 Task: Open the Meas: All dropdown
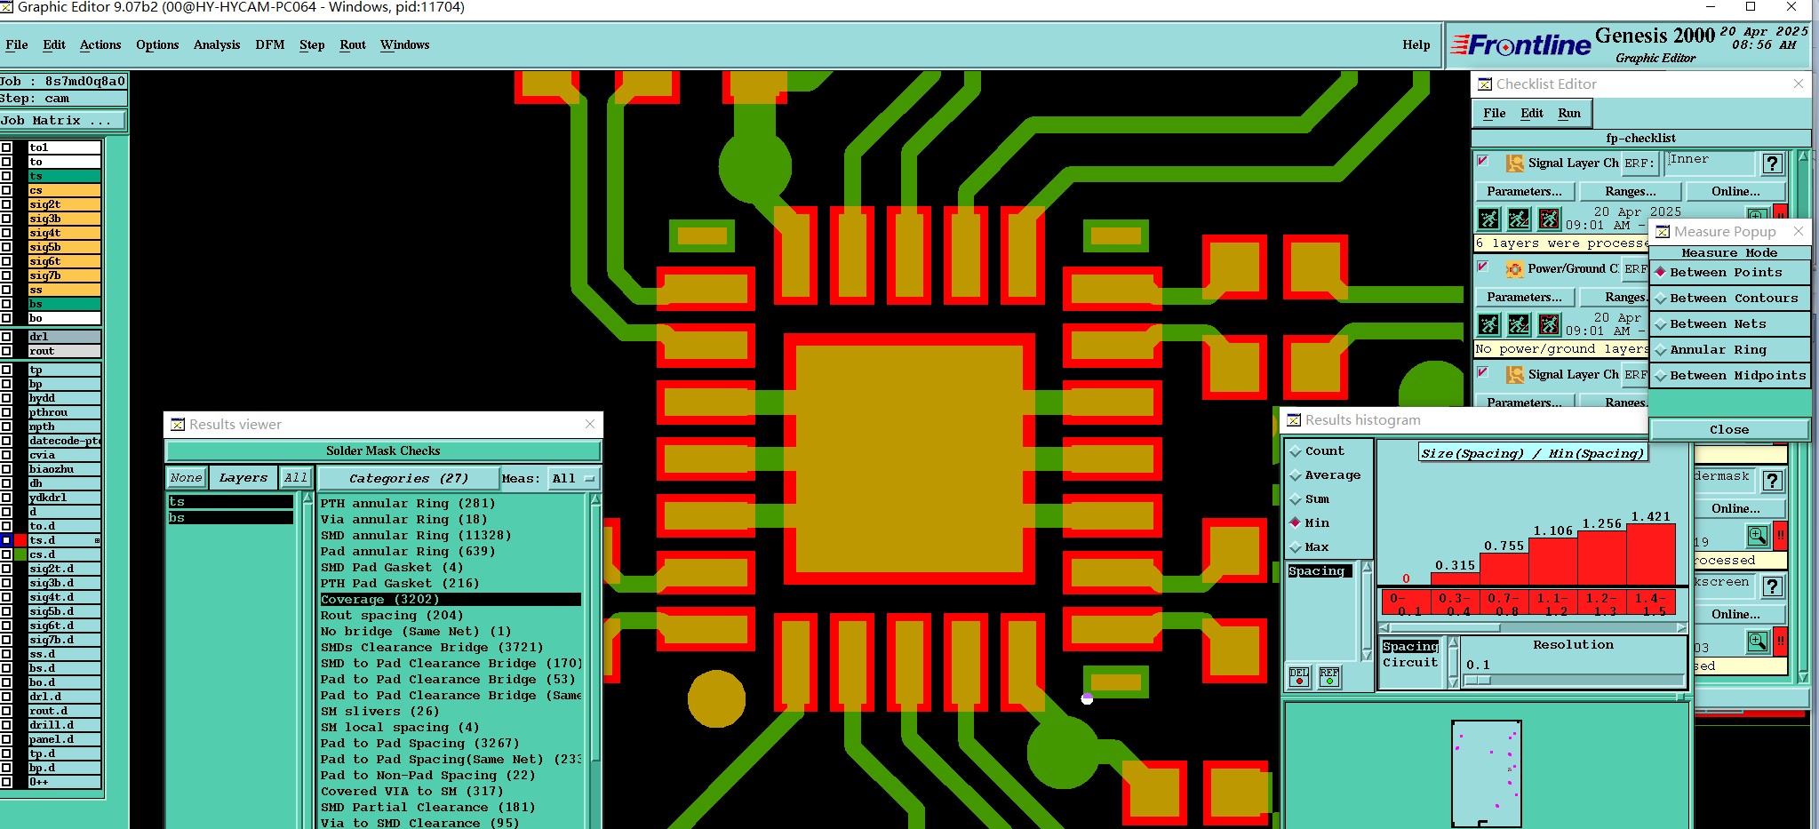tap(573, 479)
